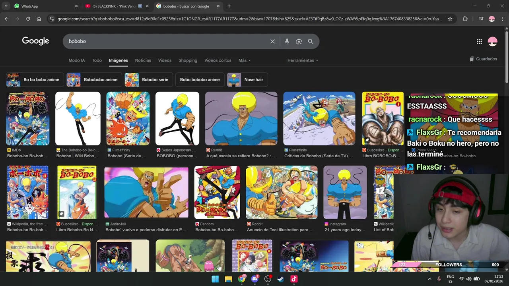
Task: Select the Videos tab
Action: 165,60
